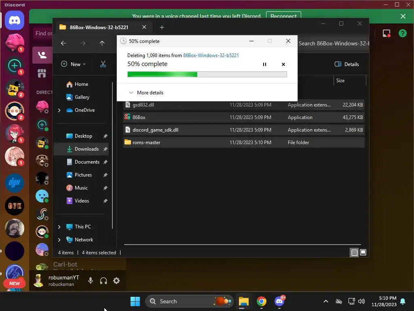
Task: Switch to large thumbnails view
Action: coord(363,253)
